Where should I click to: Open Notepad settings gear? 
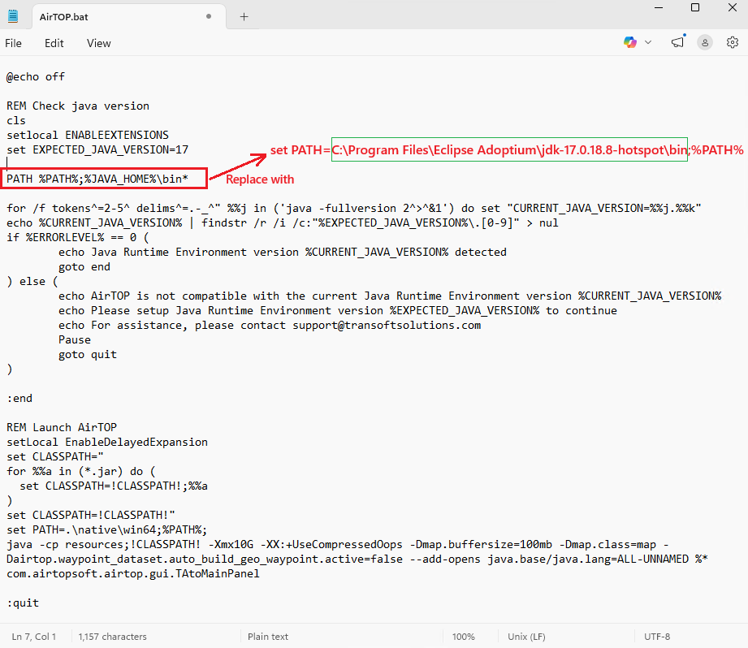(x=732, y=42)
